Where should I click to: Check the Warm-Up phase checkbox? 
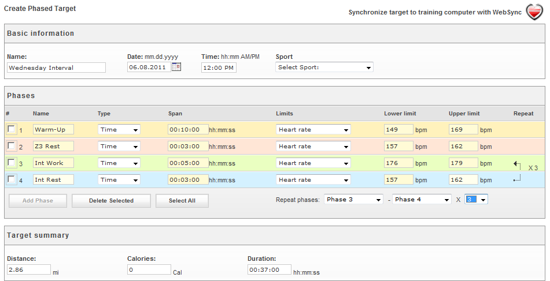(x=12, y=129)
